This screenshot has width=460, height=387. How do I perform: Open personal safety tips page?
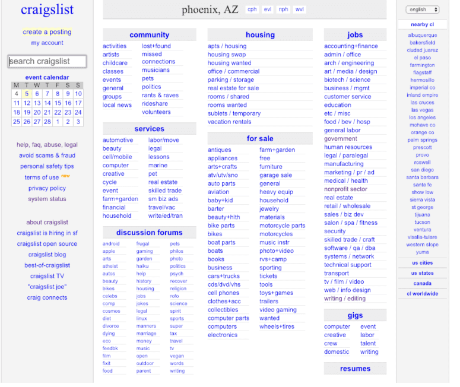coord(47,166)
